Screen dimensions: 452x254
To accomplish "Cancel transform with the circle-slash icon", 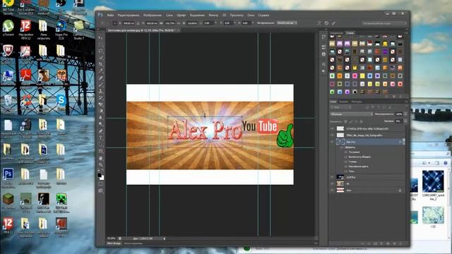I will (x=326, y=23).
